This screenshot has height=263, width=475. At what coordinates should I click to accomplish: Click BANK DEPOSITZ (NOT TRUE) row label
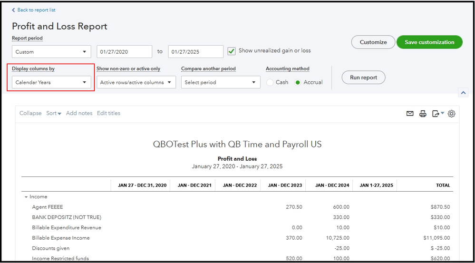coord(67,217)
